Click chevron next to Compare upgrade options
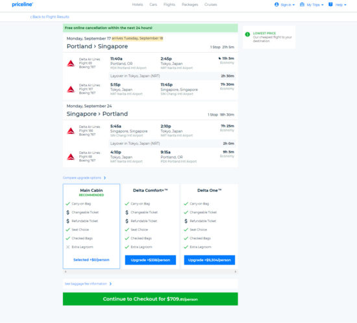The width and height of the screenshot is (357, 323). [105, 178]
